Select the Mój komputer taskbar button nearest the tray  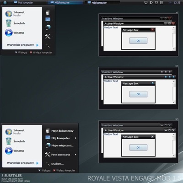coord(102,2)
